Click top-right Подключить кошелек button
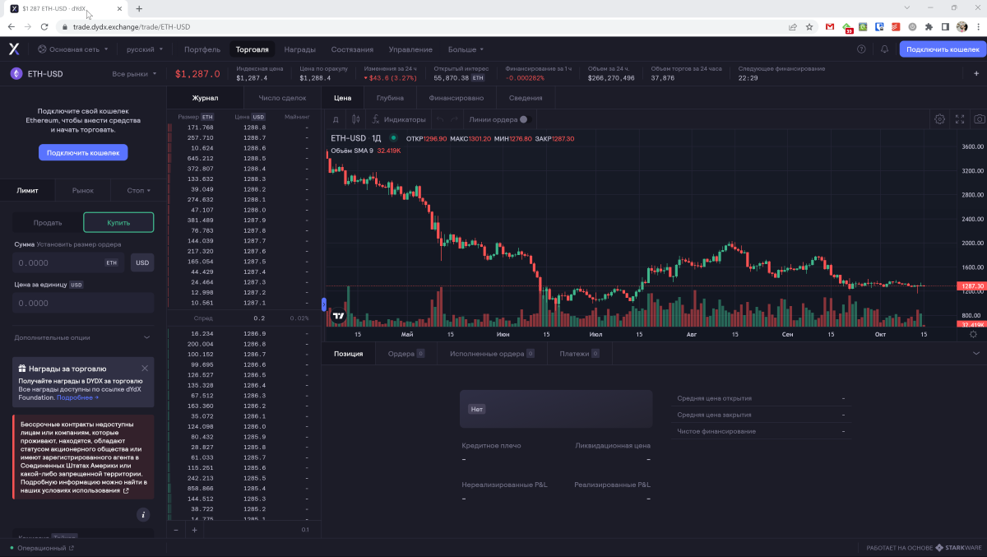This screenshot has width=987, height=557. (943, 49)
